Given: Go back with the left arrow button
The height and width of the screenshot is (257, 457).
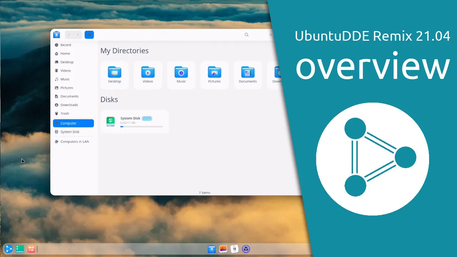Looking at the screenshot, I should coord(69,35).
